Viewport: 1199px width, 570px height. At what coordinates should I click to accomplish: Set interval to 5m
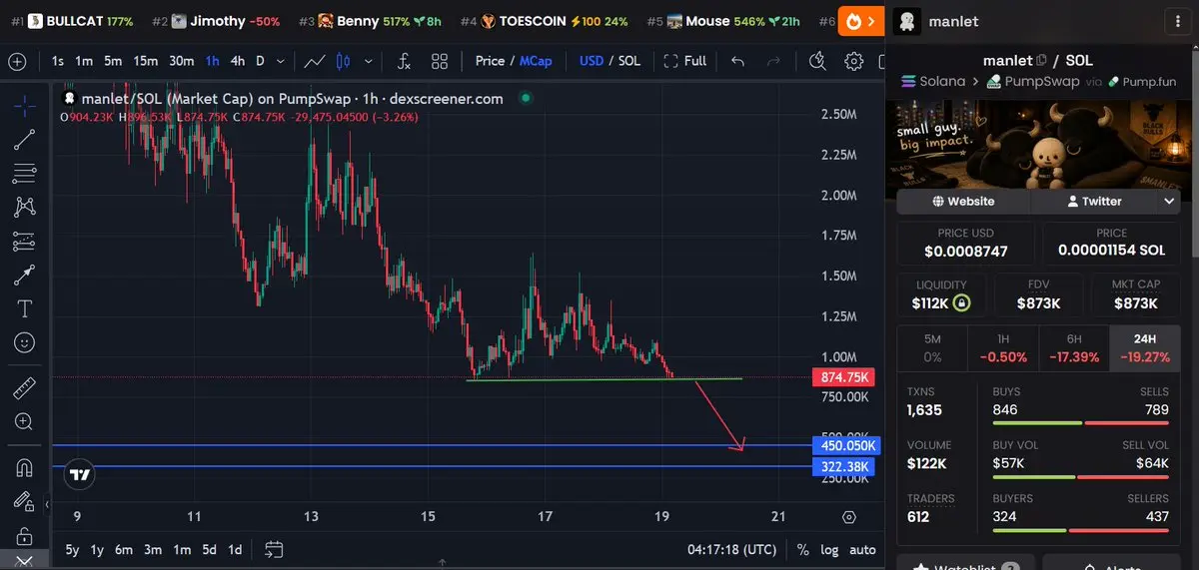[x=113, y=61]
